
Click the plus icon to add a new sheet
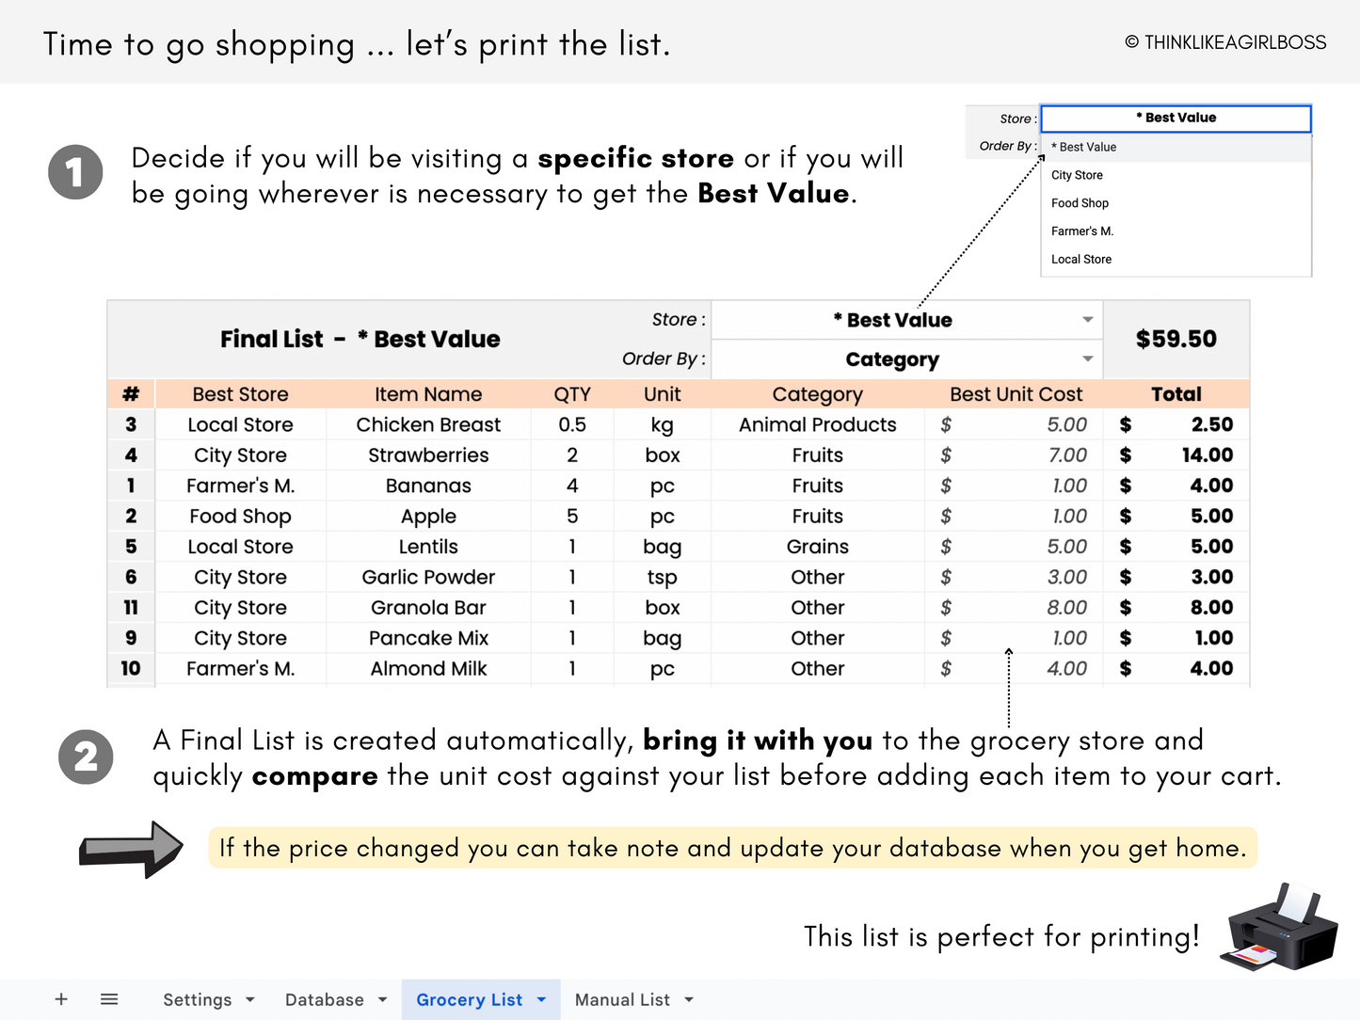[x=60, y=999]
